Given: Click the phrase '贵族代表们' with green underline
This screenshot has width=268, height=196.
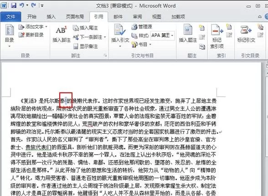Looking at the screenshot, I should tap(38, 147).
